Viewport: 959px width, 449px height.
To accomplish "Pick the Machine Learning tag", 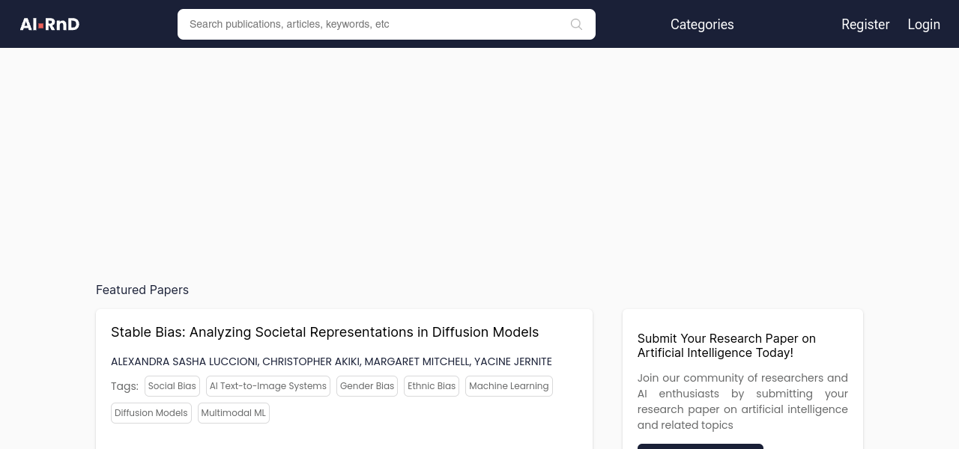I will pos(509,386).
